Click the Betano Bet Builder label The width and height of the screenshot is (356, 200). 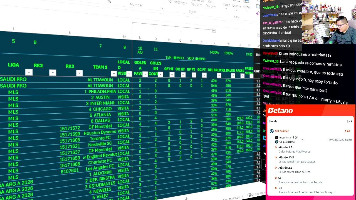click(x=282, y=131)
